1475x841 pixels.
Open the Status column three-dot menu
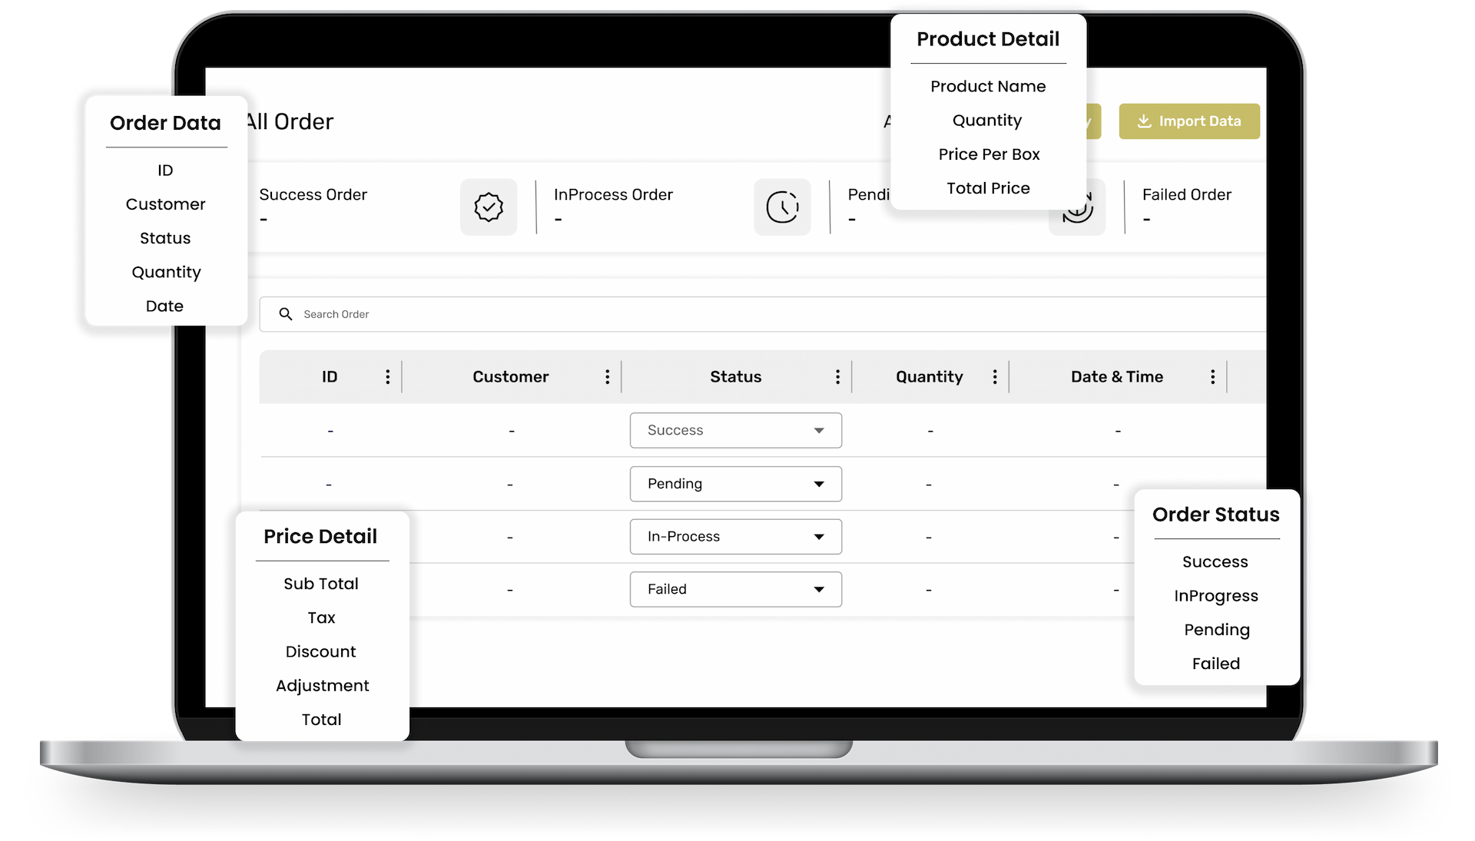(838, 377)
